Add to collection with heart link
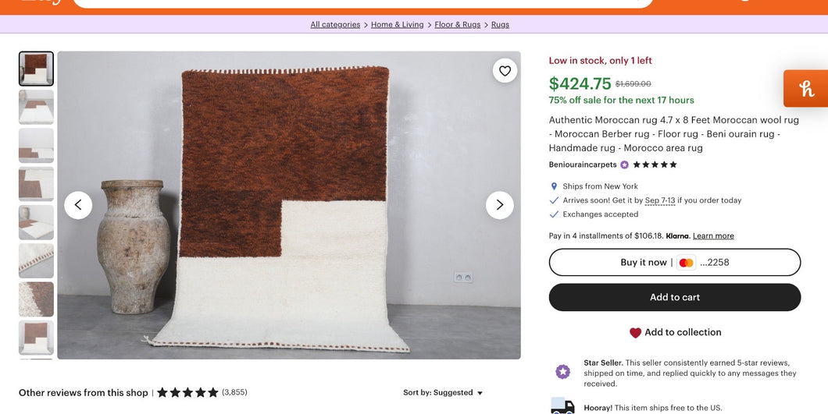Screen dimensions: 828x414 pos(675,332)
